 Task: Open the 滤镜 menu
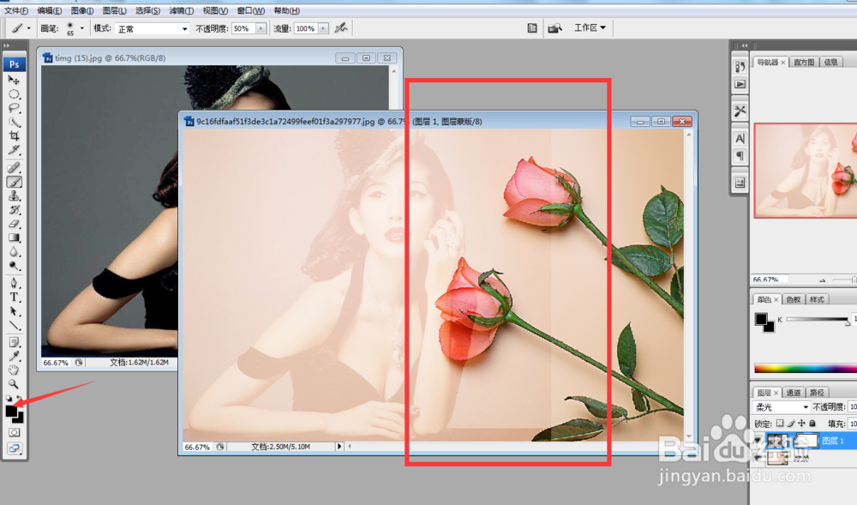point(181,10)
